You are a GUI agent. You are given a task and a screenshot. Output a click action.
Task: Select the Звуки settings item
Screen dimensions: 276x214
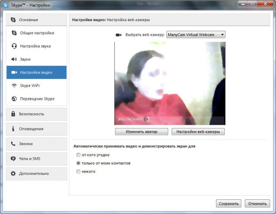37,59
